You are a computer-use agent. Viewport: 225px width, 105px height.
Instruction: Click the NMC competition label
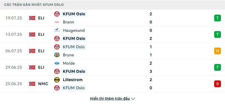click(x=43, y=84)
